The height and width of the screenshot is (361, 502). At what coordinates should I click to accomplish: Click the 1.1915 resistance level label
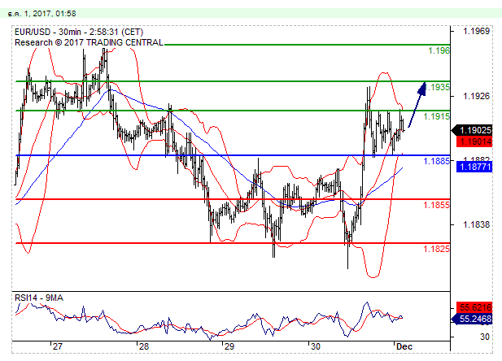point(437,116)
